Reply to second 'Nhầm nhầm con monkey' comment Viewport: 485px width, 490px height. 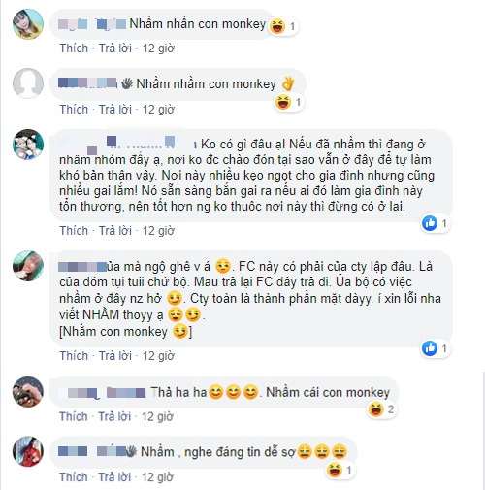pos(115,110)
